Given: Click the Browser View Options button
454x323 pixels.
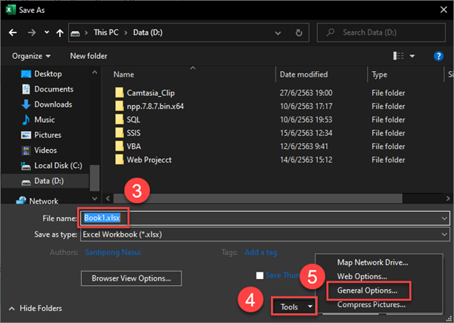Looking at the screenshot, I should pos(131,278).
